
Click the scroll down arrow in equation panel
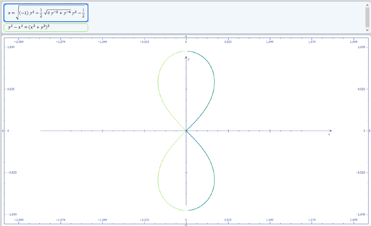367,30
